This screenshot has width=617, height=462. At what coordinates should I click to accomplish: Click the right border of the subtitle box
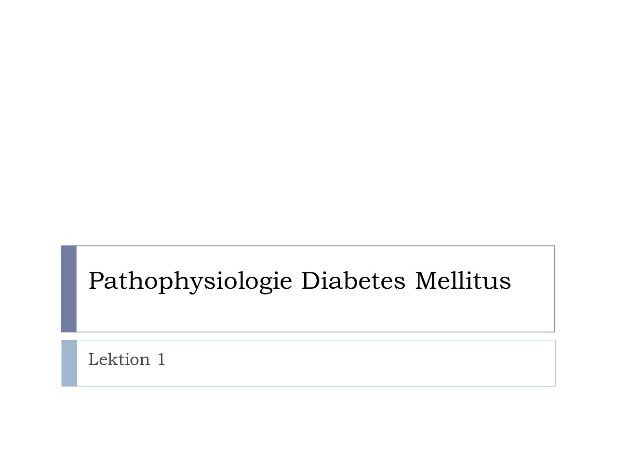[x=555, y=363]
